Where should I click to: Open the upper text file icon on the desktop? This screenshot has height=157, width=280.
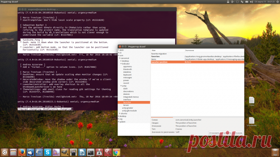coord(252,100)
